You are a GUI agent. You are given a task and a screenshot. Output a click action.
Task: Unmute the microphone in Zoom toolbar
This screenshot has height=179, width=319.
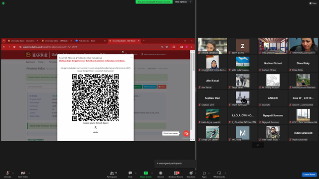(x=7, y=174)
